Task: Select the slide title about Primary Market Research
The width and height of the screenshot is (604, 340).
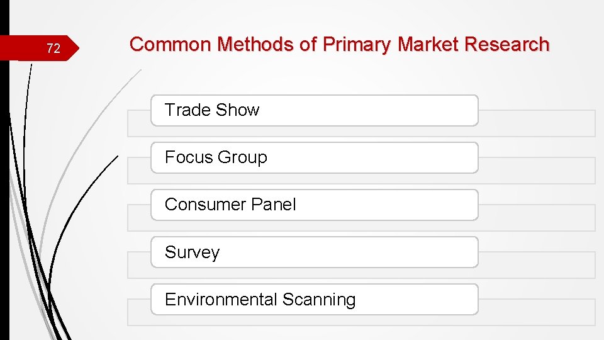Action: coord(339,44)
